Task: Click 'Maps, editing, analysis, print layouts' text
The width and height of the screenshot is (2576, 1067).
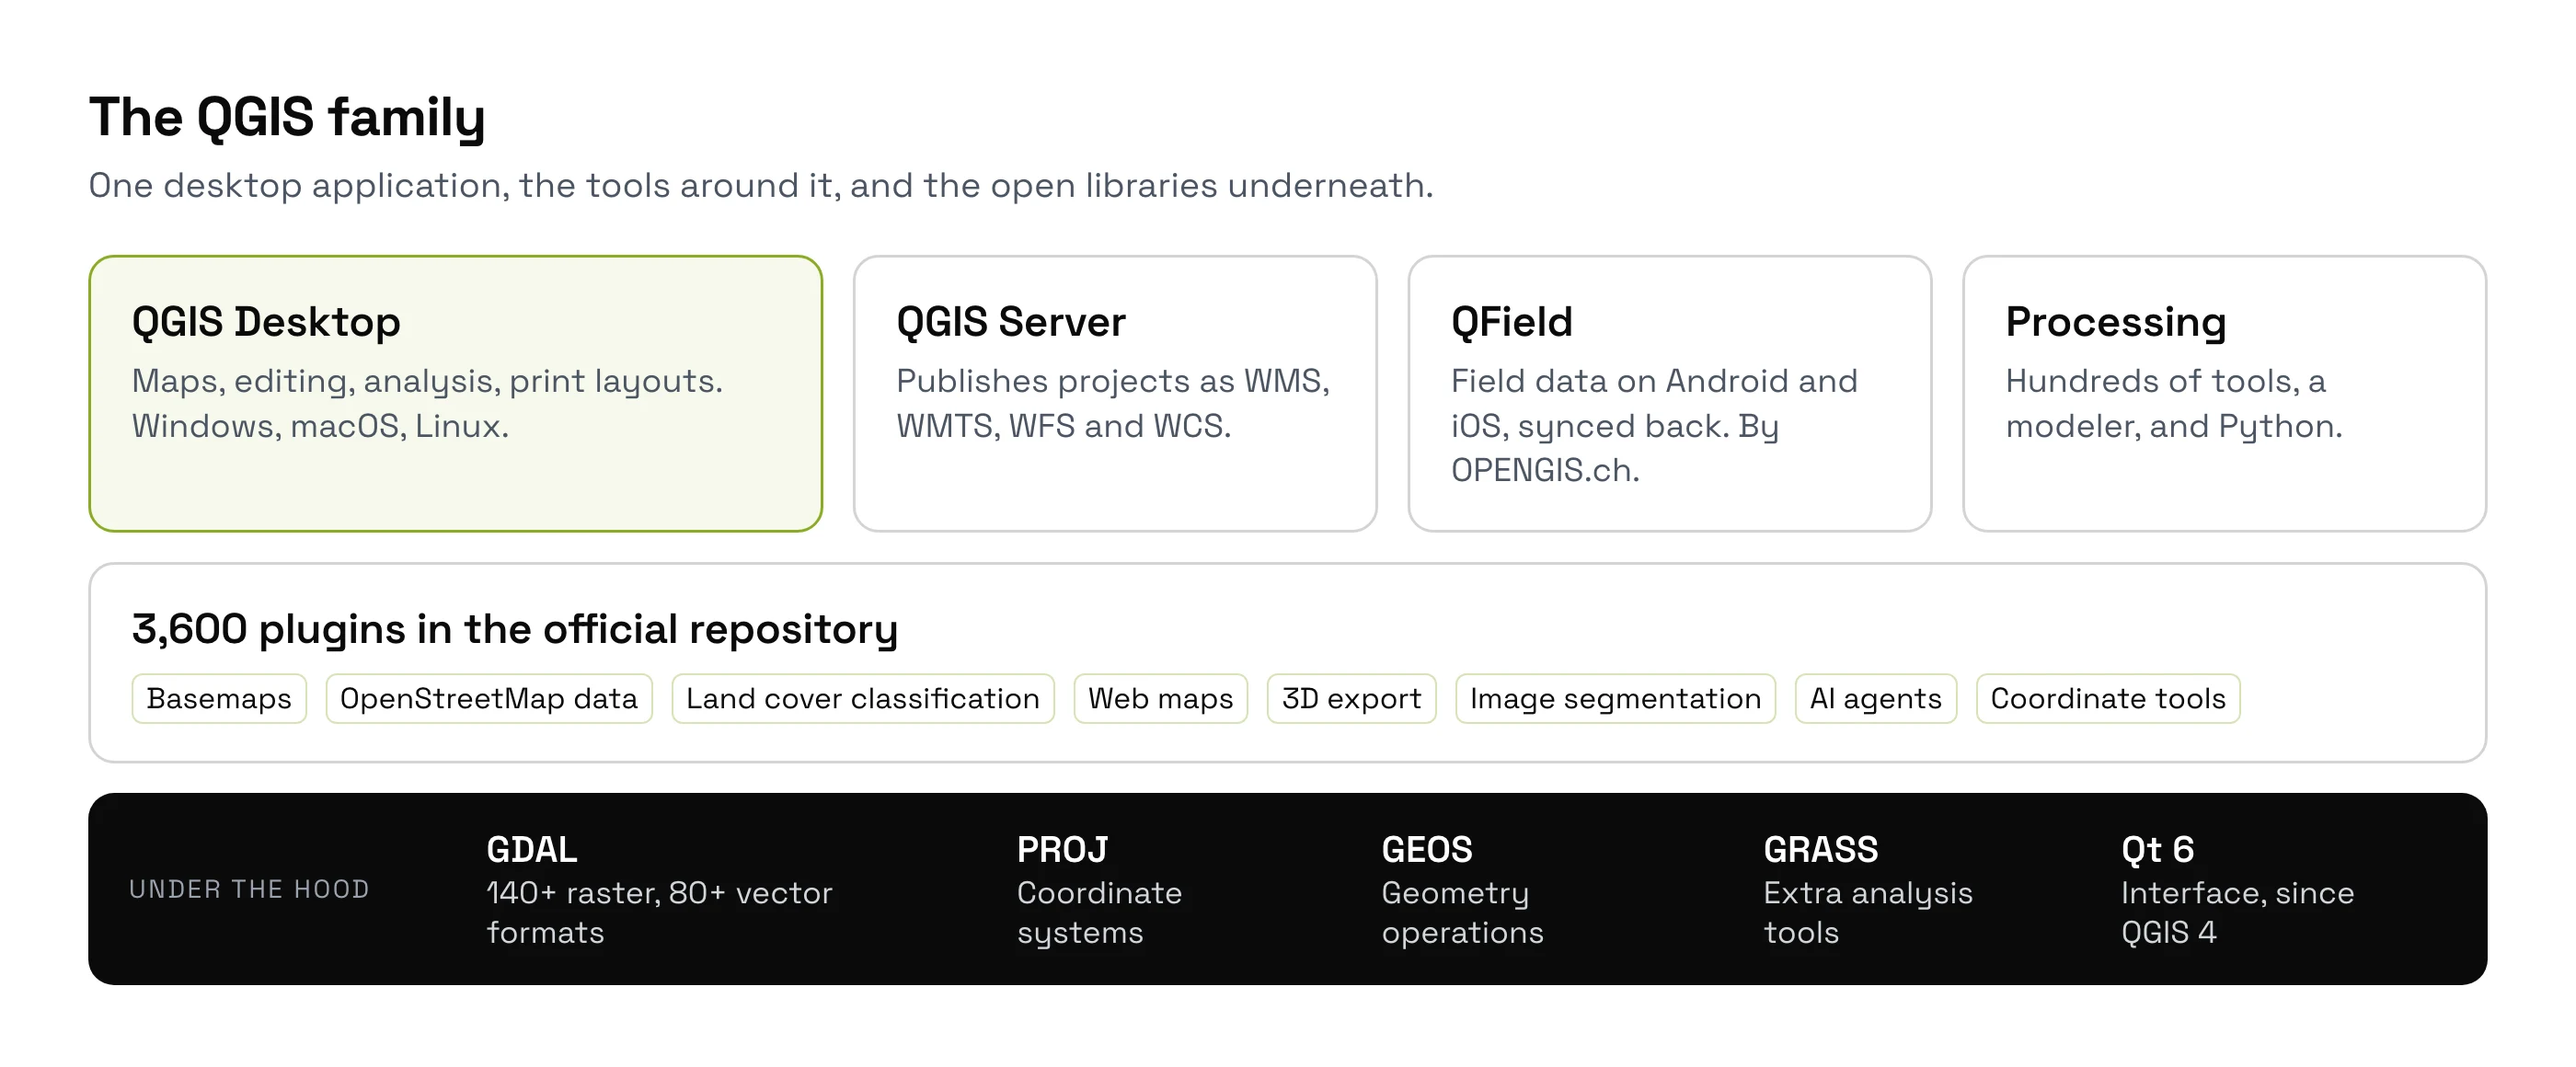Action: tap(427, 403)
